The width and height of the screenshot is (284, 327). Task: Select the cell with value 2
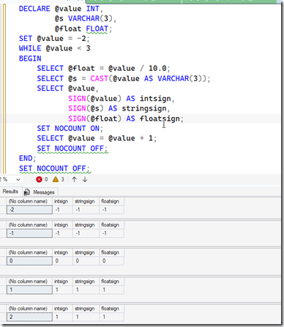coord(29,317)
